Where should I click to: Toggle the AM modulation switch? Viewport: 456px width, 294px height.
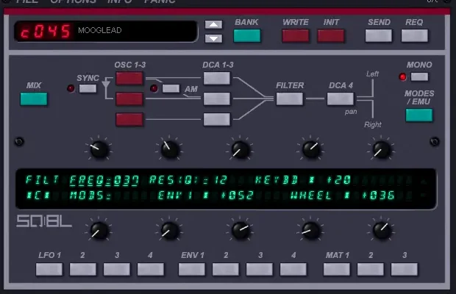point(171,88)
